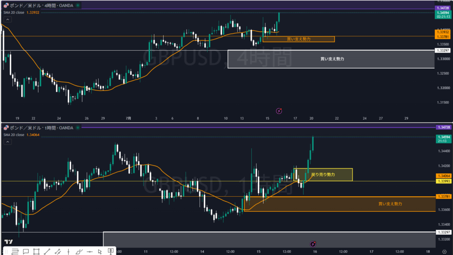This screenshot has height=255, width=453.
Task: Click the green market status dot on 1-hour chart
Action: click(78, 127)
